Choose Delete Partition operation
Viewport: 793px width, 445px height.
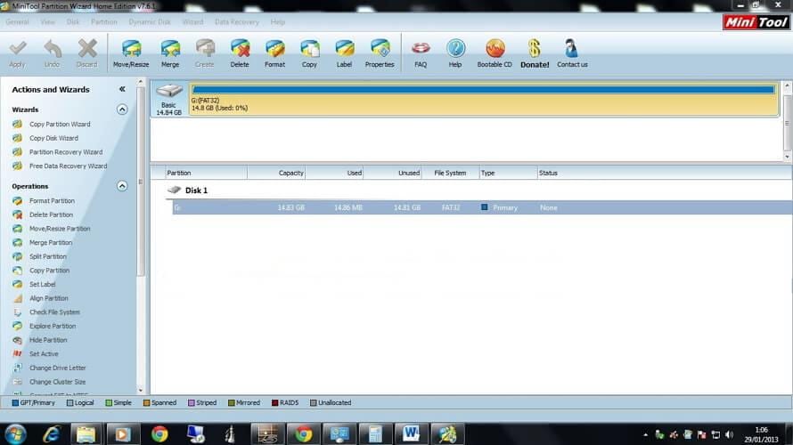click(51, 214)
